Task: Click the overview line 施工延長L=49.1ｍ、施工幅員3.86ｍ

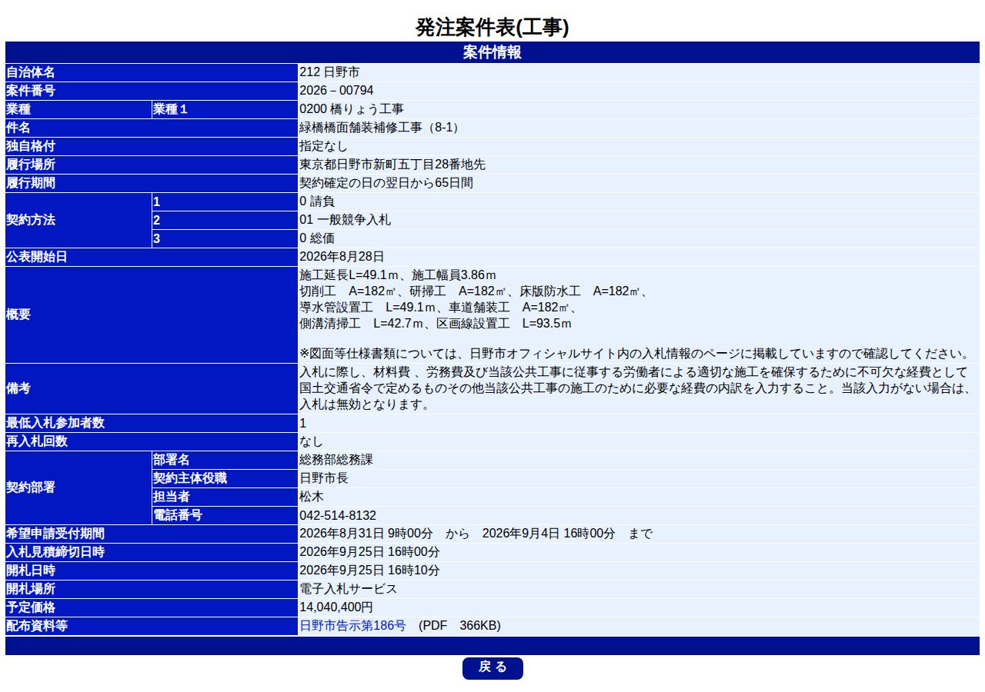Action: [x=398, y=275]
